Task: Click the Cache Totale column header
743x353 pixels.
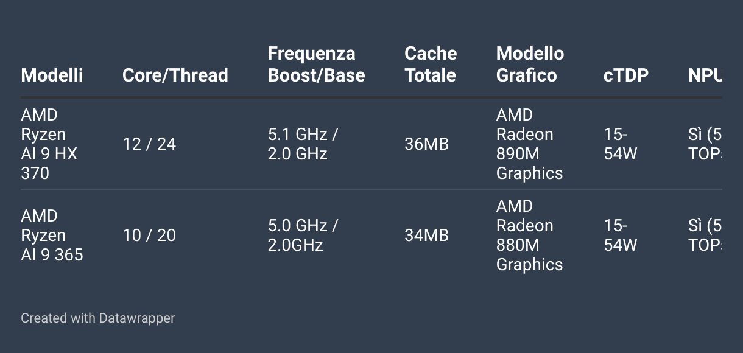Action: (x=431, y=64)
